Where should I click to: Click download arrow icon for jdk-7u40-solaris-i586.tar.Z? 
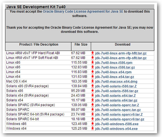92,86
